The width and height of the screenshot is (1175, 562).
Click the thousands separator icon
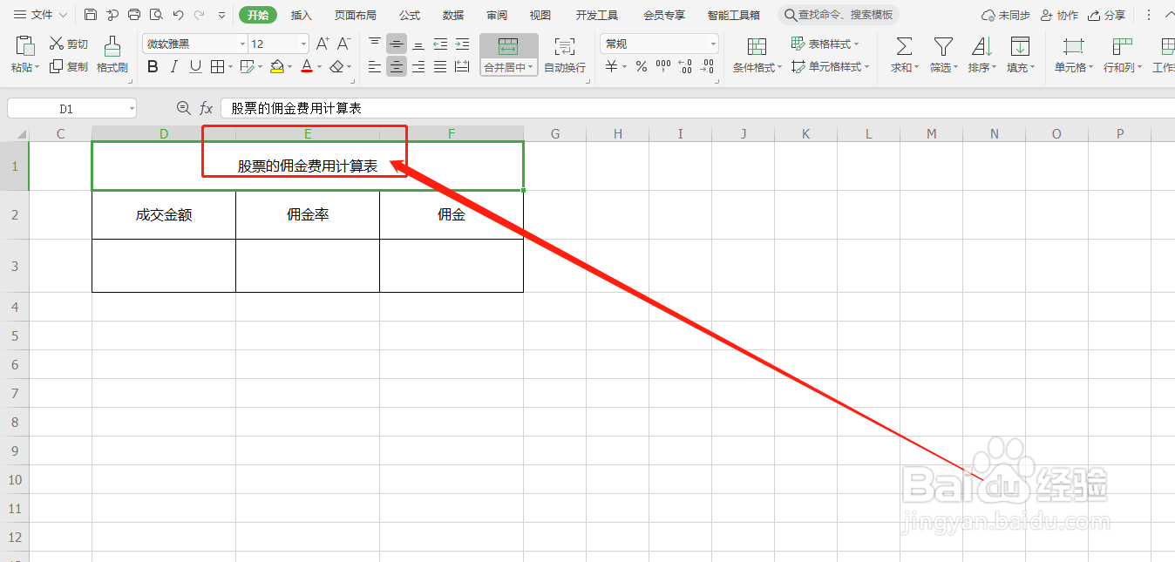click(x=663, y=66)
